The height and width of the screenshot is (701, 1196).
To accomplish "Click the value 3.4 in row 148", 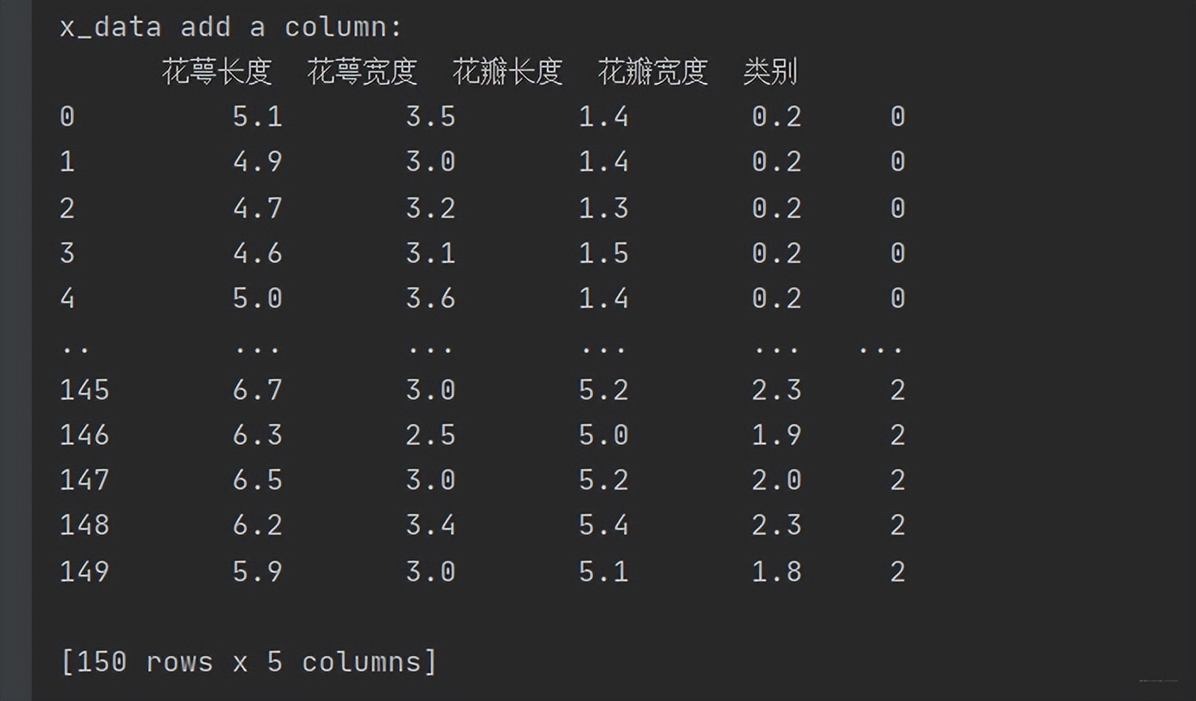I will pyautogui.click(x=430, y=525).
